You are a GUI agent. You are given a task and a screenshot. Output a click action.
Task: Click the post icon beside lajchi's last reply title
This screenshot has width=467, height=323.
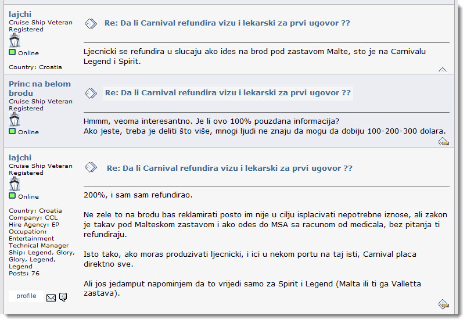(91, 167)
